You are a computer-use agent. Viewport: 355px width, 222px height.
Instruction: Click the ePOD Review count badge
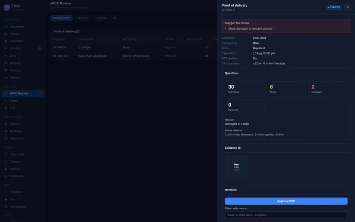point(40,93)
